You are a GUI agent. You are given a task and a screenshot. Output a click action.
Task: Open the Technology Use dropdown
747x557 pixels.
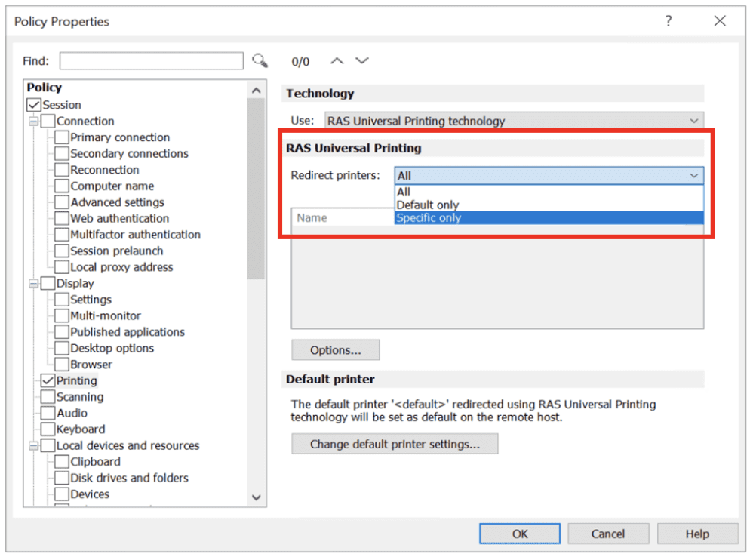[513, 121]
